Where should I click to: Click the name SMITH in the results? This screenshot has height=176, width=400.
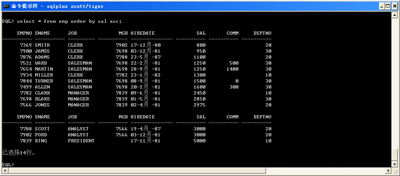(42, 45)
